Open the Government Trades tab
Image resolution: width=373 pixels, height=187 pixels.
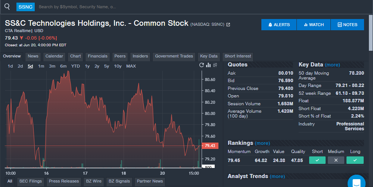click(174, 56)
